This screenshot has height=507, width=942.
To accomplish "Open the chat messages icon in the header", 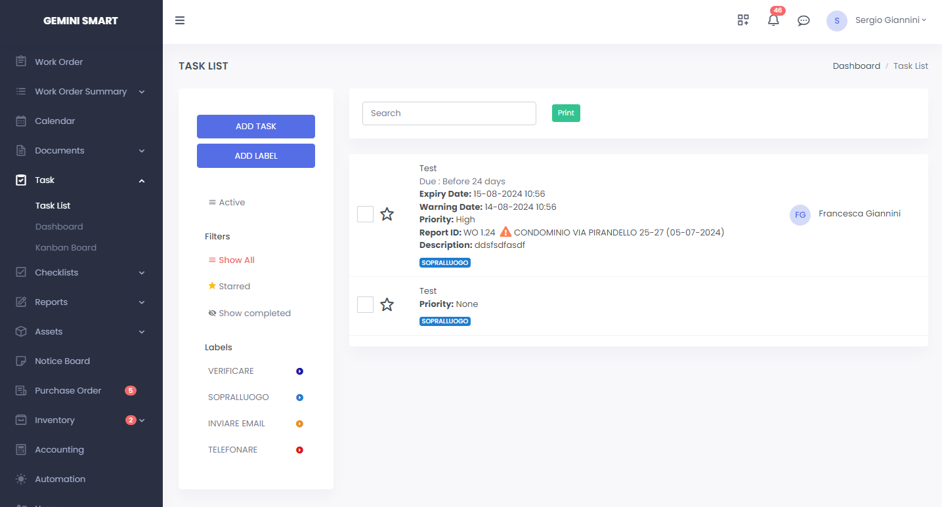I will pyautogui.click(x=803, y=20).
